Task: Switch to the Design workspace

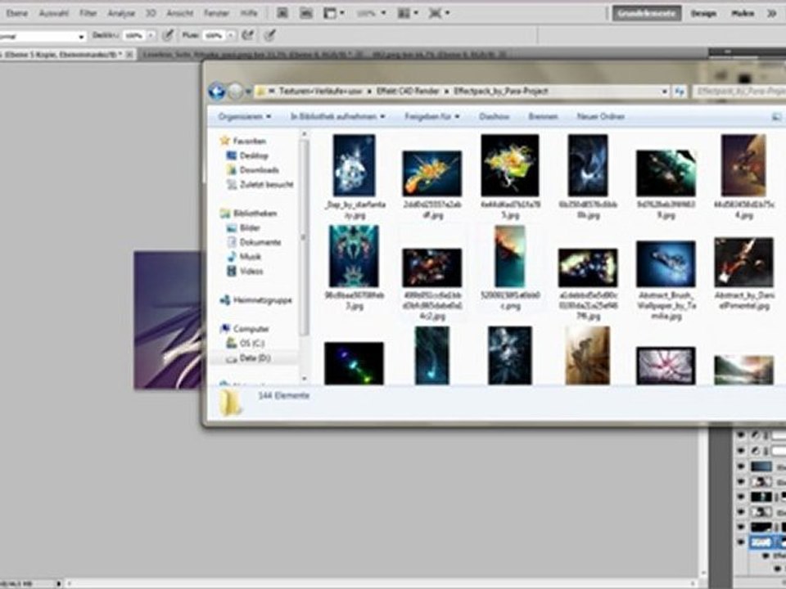Action: point(703,14)
